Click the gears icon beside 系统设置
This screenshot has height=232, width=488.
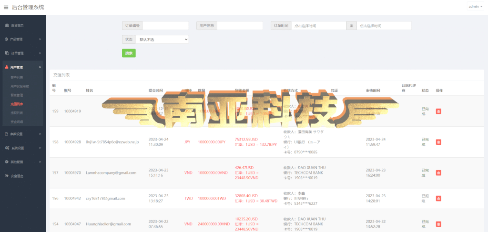pyautogui.click(x=7, y=148)
